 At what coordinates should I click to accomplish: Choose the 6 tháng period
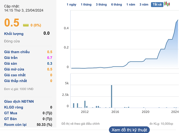click(117, 5)
